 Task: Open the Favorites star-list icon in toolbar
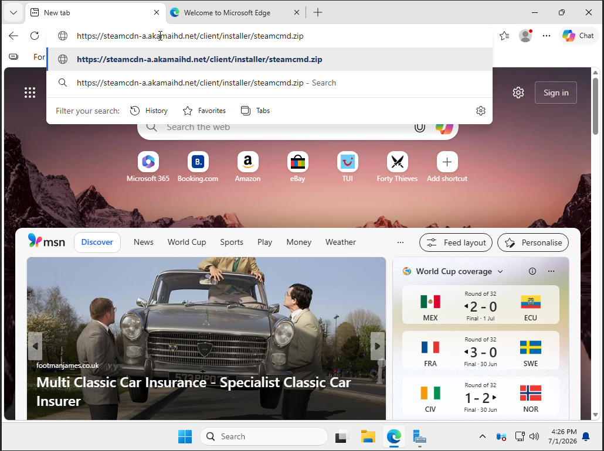coord(504,36)
